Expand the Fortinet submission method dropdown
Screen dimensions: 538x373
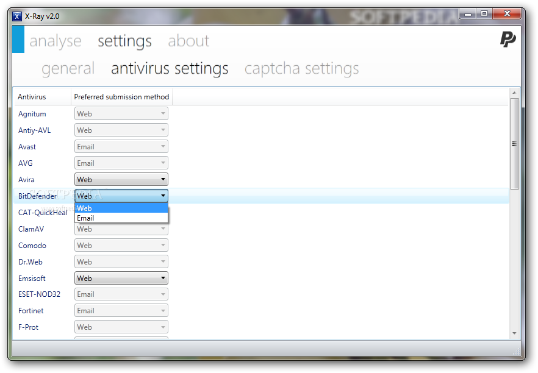point(121,311)
